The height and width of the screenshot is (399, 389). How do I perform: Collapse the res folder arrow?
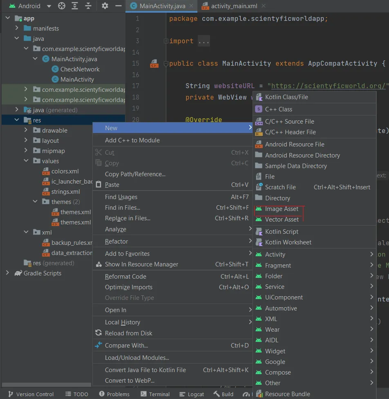[17, 120]
